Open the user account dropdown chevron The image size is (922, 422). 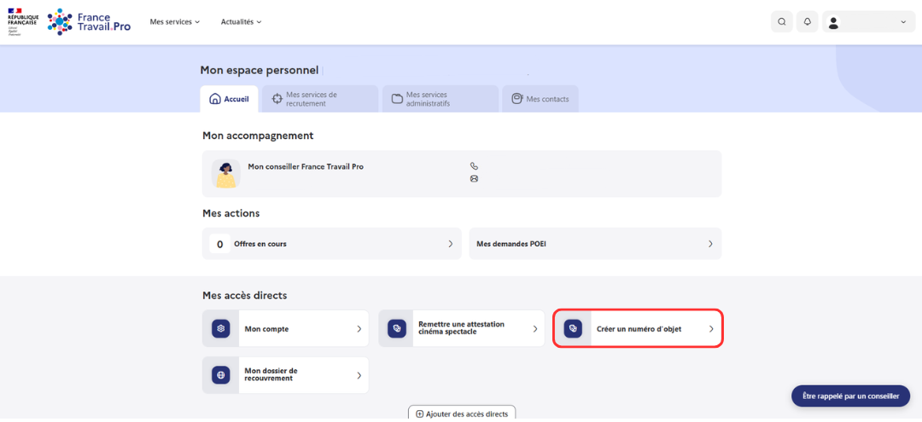(x=903, y=22)
